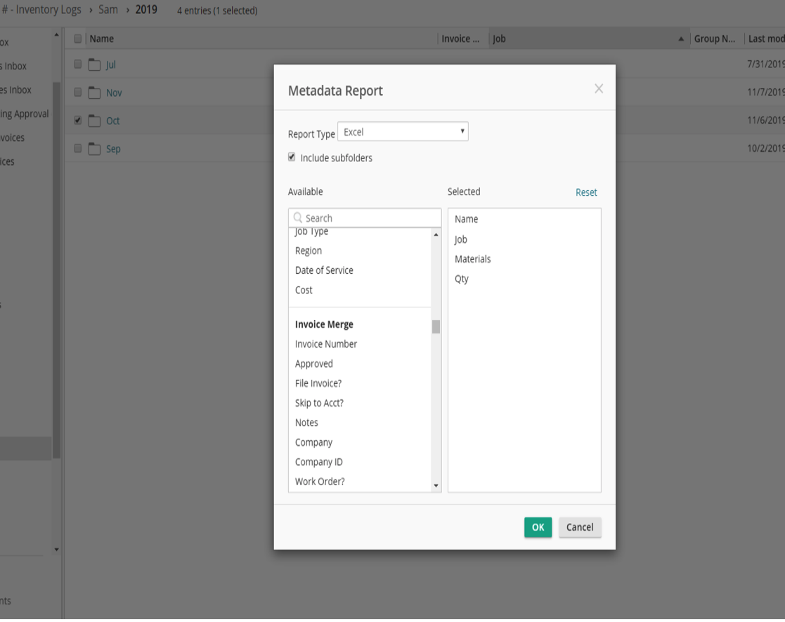Check the Sep folder checkbox
Screen dimensions: 785x622
(x=77, y=148)
